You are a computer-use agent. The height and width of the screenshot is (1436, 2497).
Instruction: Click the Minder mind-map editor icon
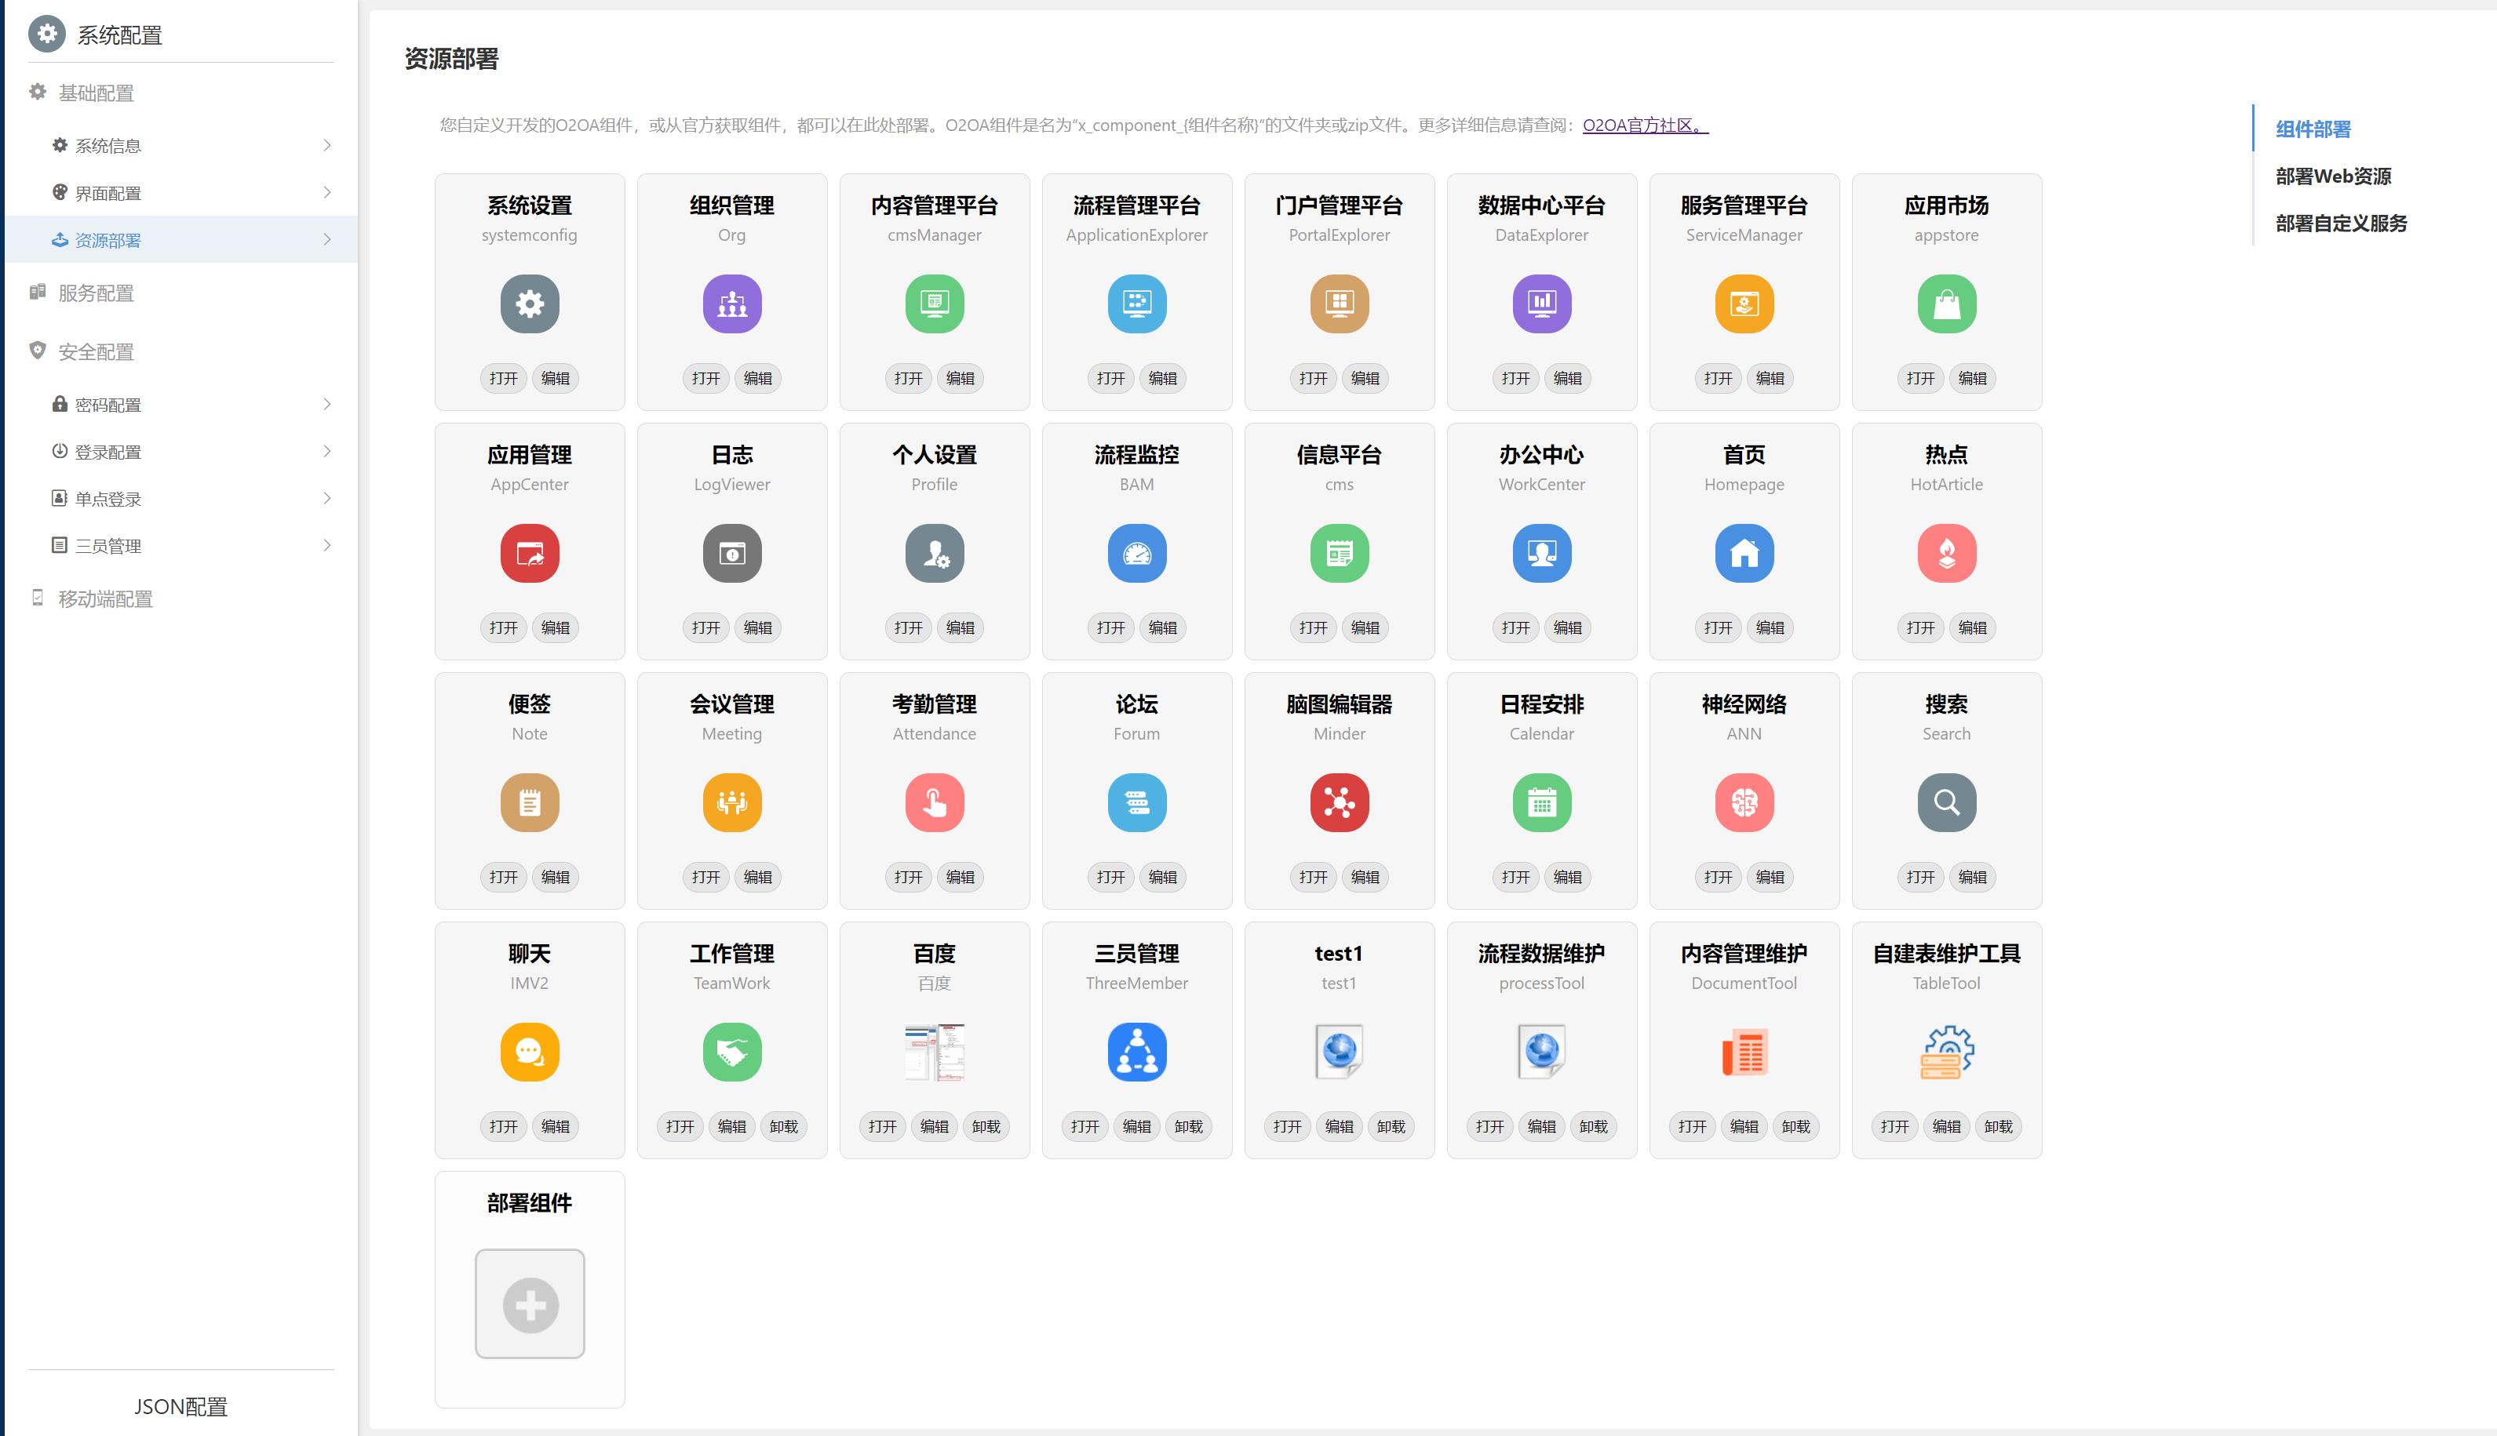tap(1339, 803)
